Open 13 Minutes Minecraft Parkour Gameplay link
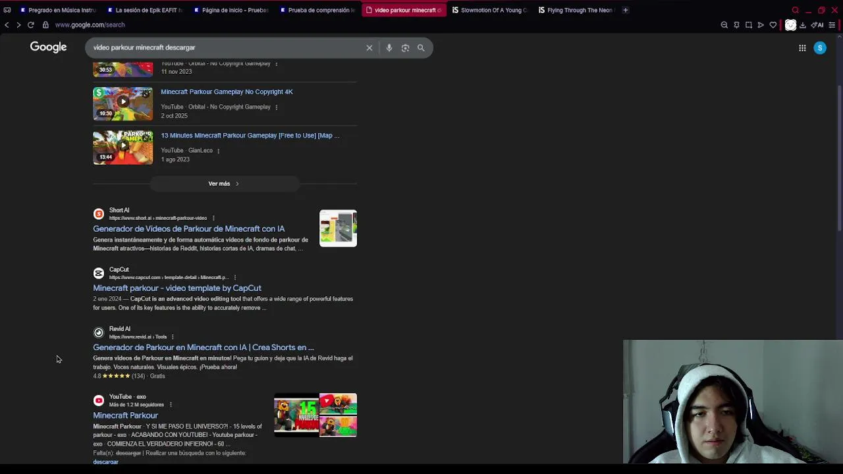Screen dimensions: 843x474 pyautogui.click(x=250, y=136)
